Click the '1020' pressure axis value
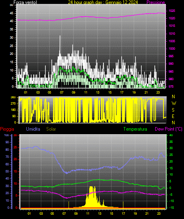This screenshot has height=219, width=184. click(172, 18)
